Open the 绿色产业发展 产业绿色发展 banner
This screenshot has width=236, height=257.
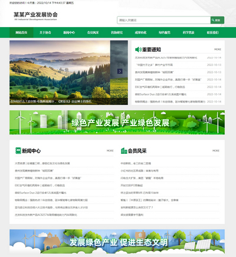(x=117, y=123)
